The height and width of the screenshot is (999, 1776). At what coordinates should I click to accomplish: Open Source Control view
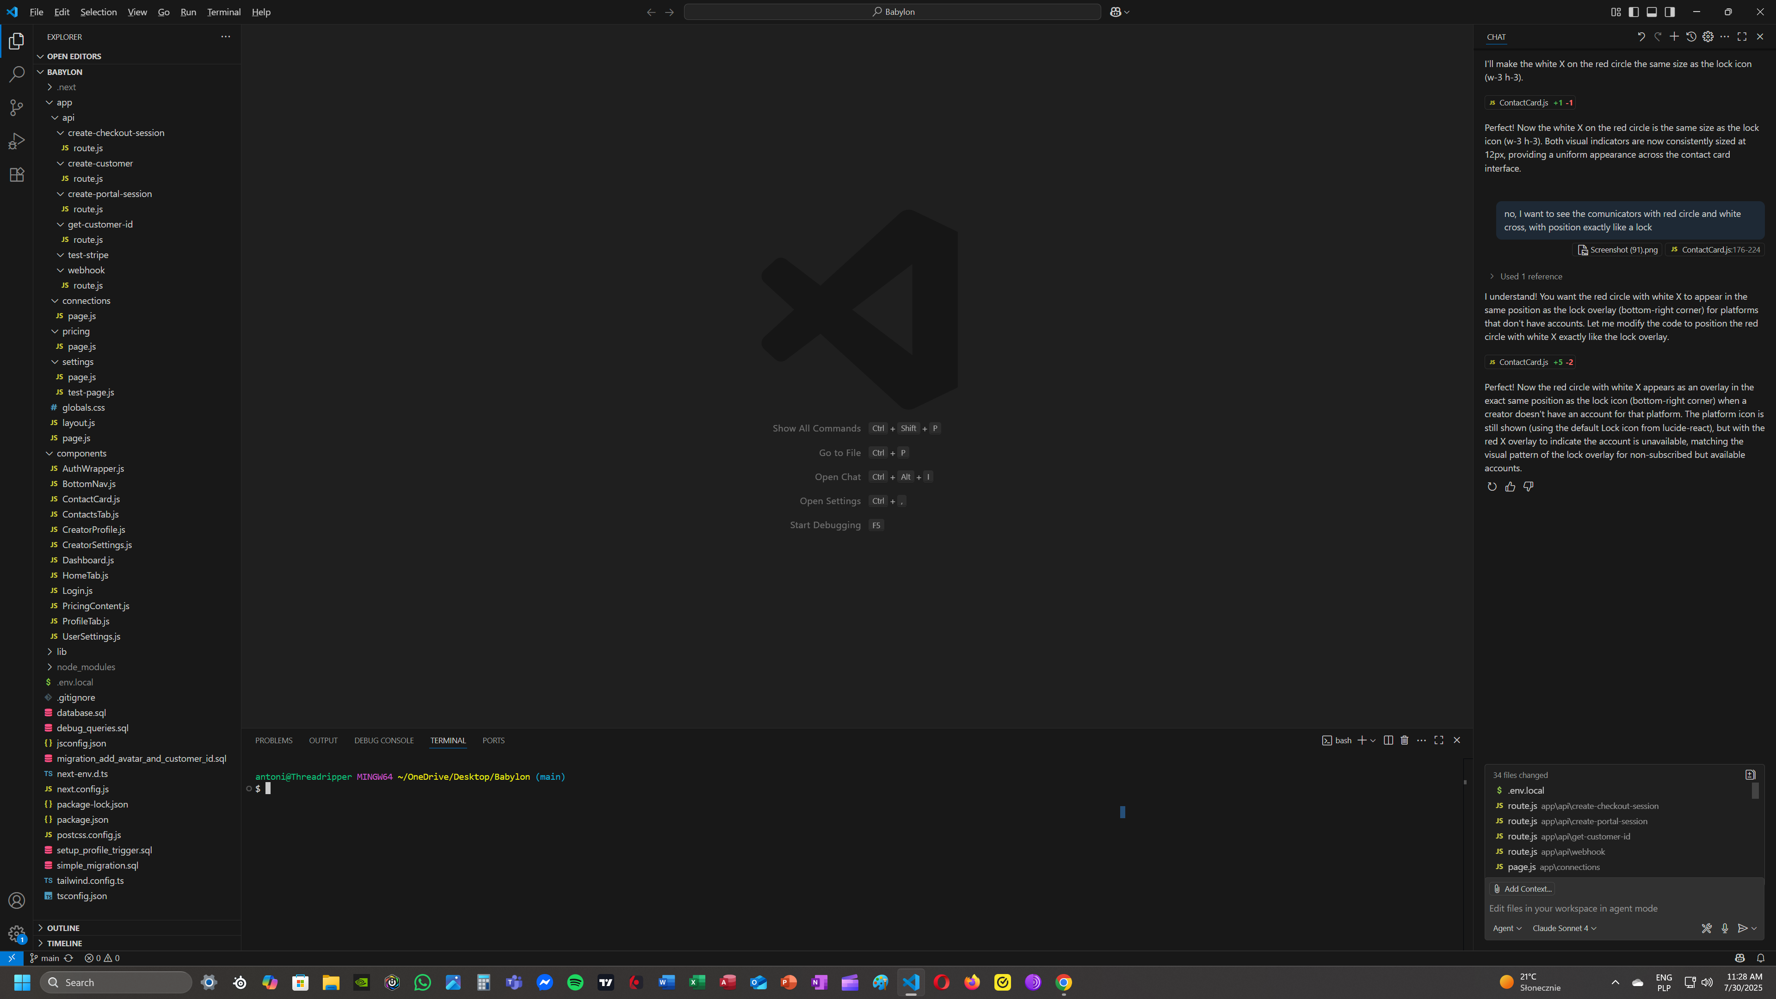(x=17, y=108)
